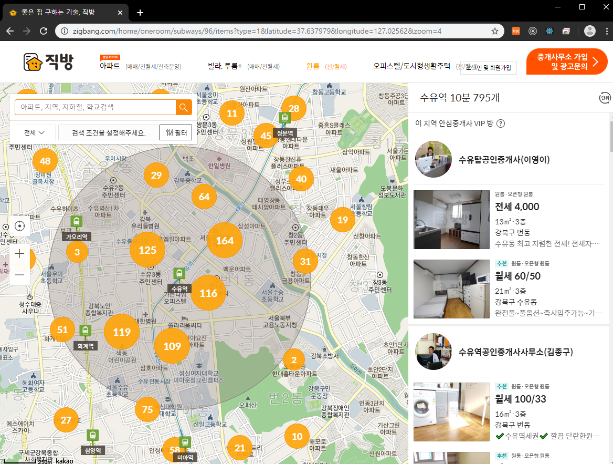
Task: Open a new browser tab
Action: pos(140,13)
